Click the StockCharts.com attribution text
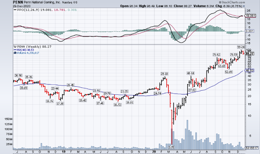 click(x=232, y=2)
